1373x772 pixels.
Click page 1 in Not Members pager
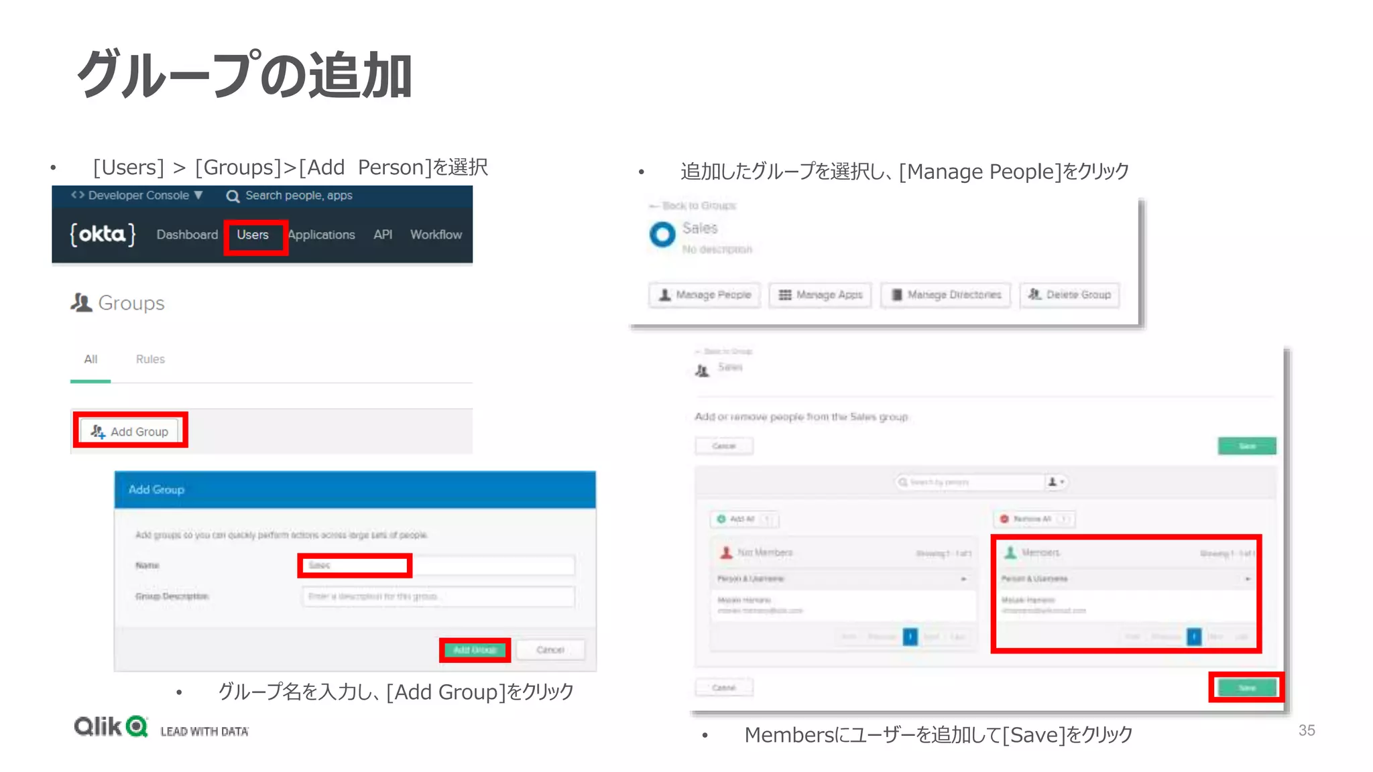pos(910,637)
